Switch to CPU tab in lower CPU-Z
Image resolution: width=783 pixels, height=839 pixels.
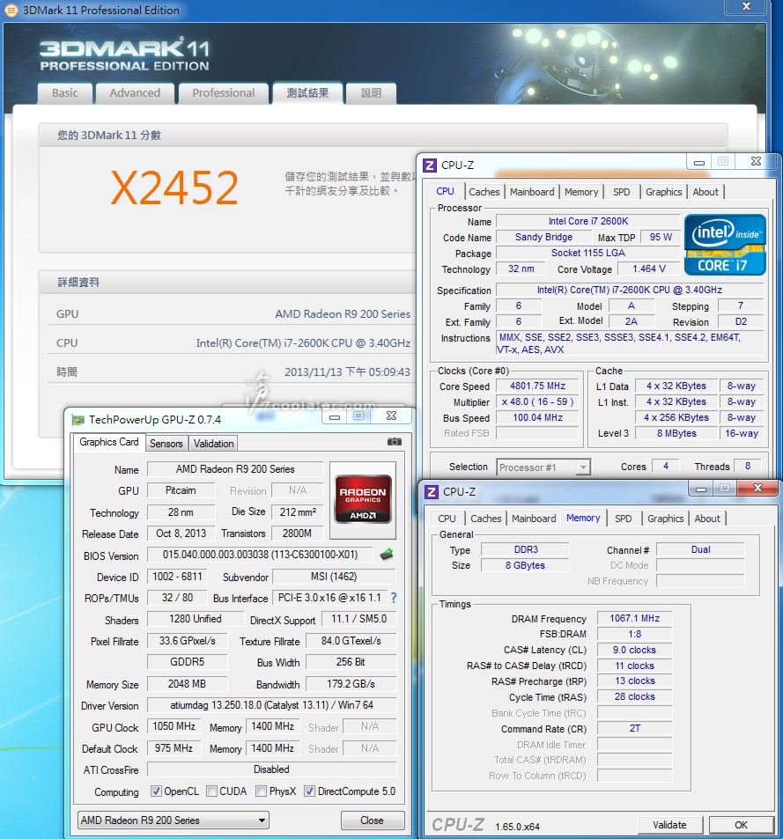pyautogui.click(x=447, y=519)
